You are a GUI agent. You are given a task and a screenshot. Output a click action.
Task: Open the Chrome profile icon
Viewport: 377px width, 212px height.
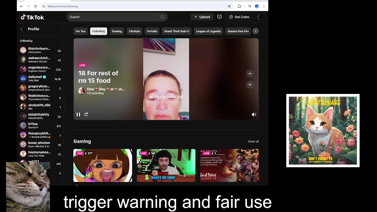257,6
